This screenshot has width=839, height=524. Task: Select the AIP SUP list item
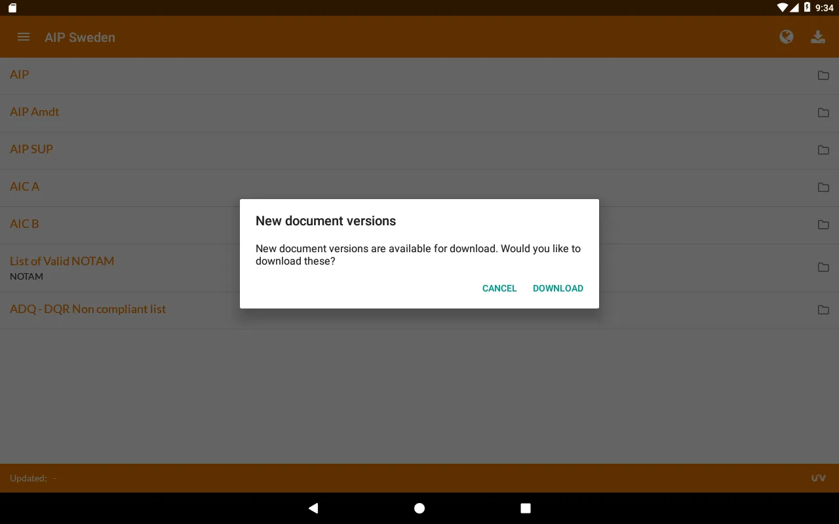pos(31,149)
